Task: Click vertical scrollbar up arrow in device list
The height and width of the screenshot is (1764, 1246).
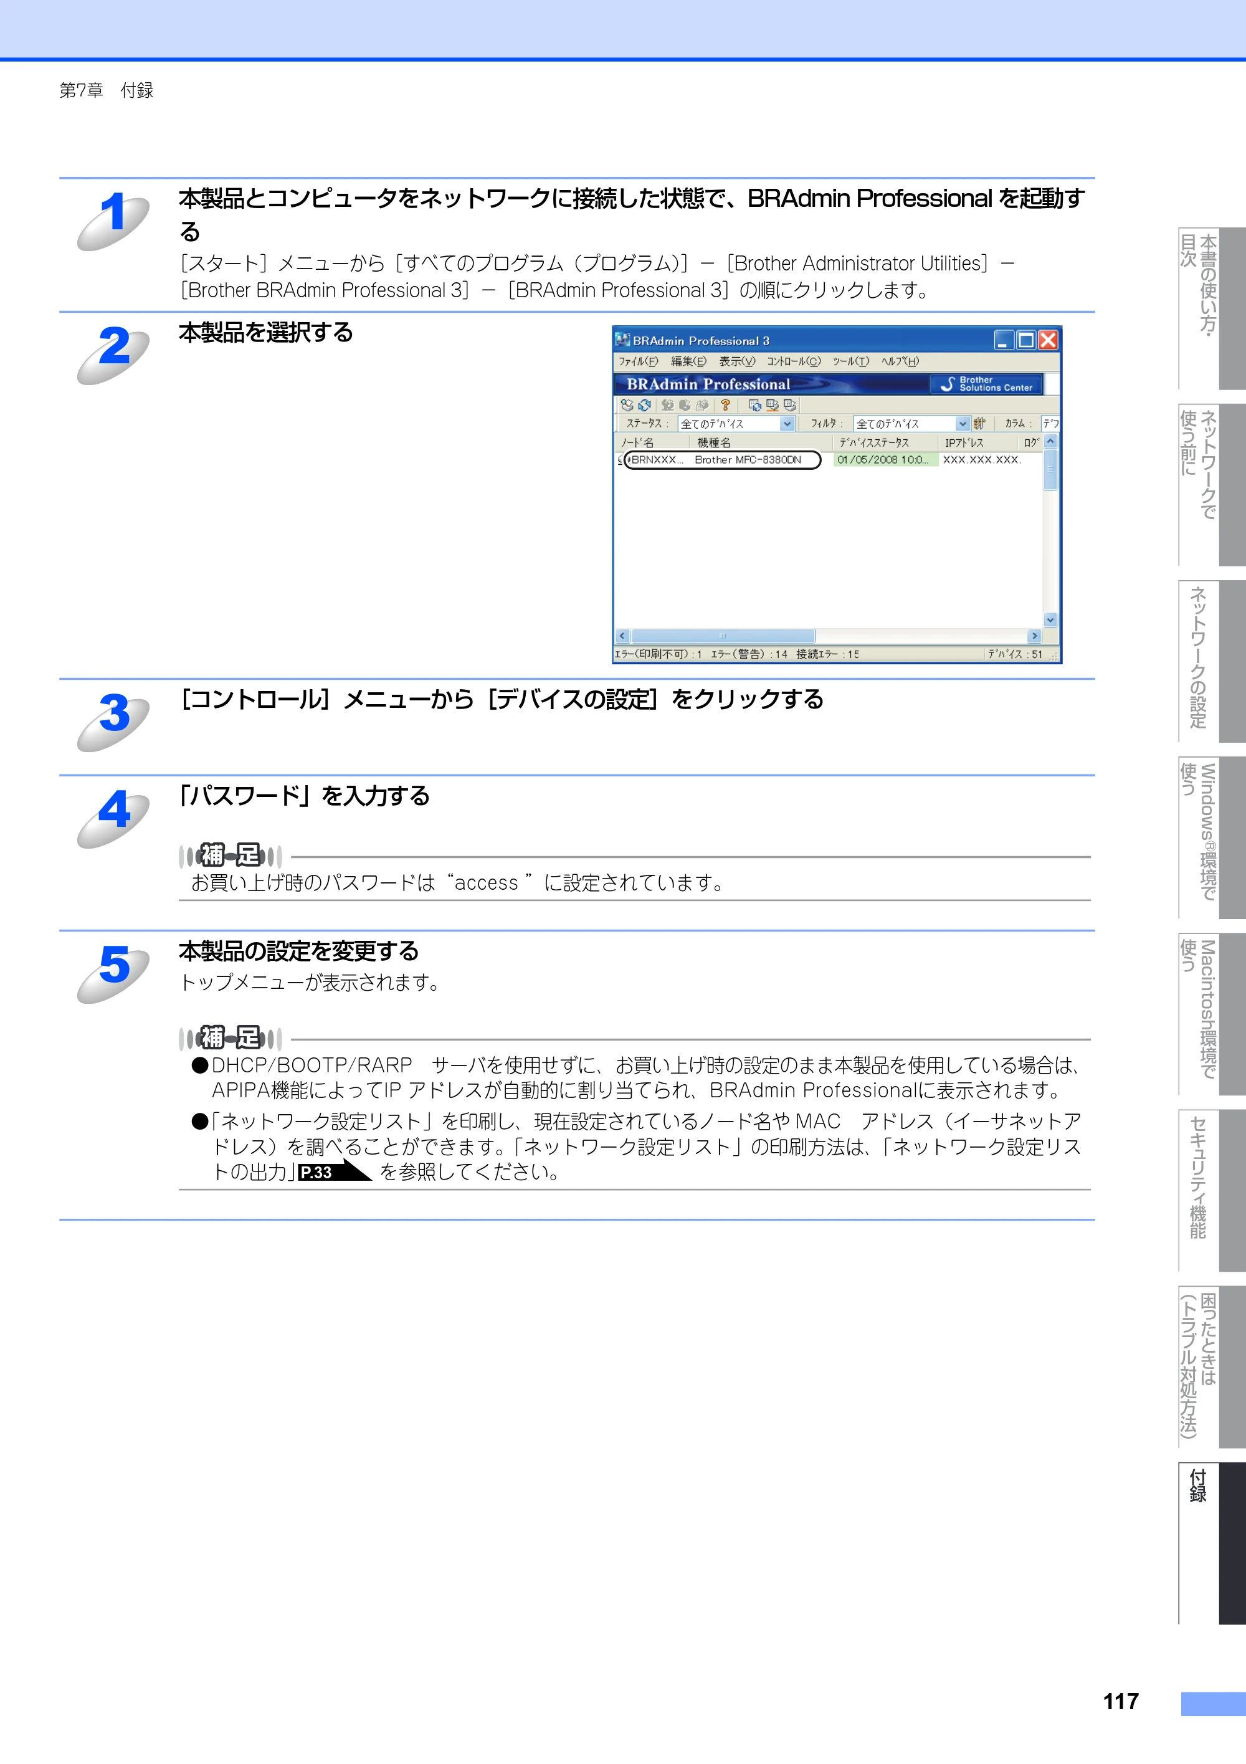Action: coord(1050,442)
